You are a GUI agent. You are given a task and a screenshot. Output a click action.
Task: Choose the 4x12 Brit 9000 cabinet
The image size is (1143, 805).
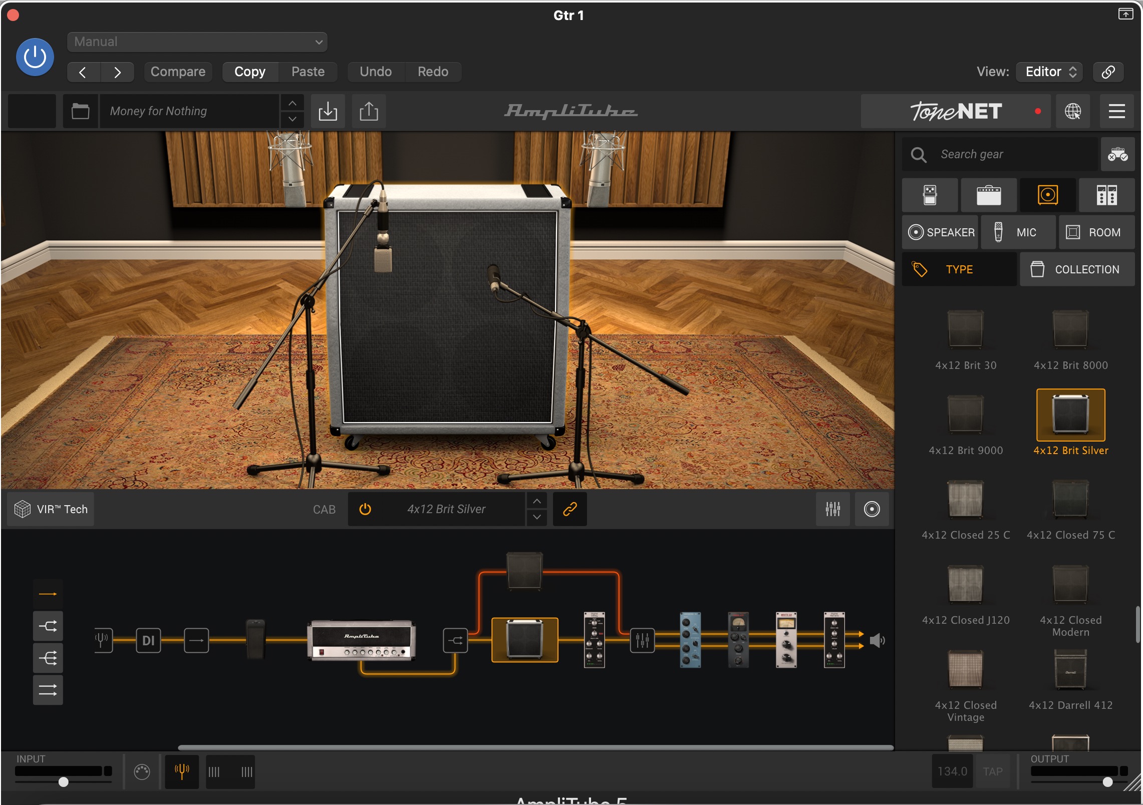pyautogui.click(x=966, y=426)
